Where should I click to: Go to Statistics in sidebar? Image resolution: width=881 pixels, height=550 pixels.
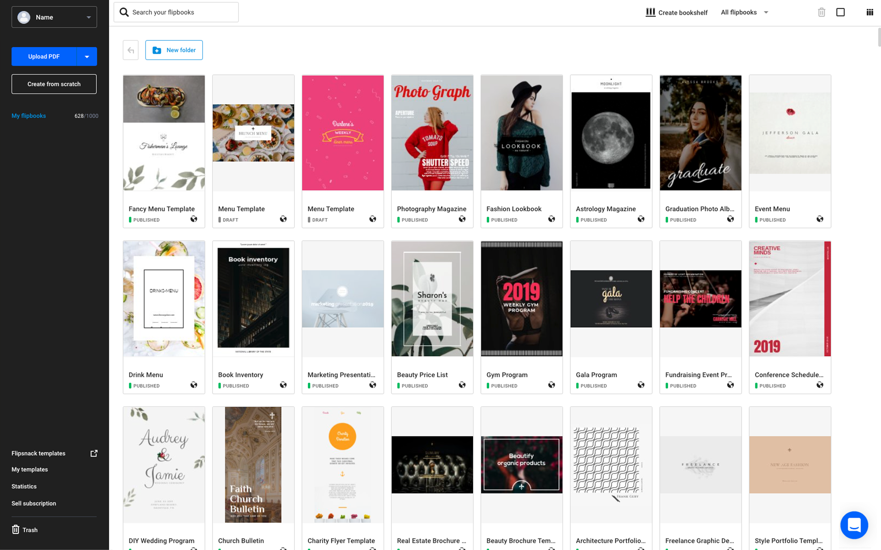(24, 486)
